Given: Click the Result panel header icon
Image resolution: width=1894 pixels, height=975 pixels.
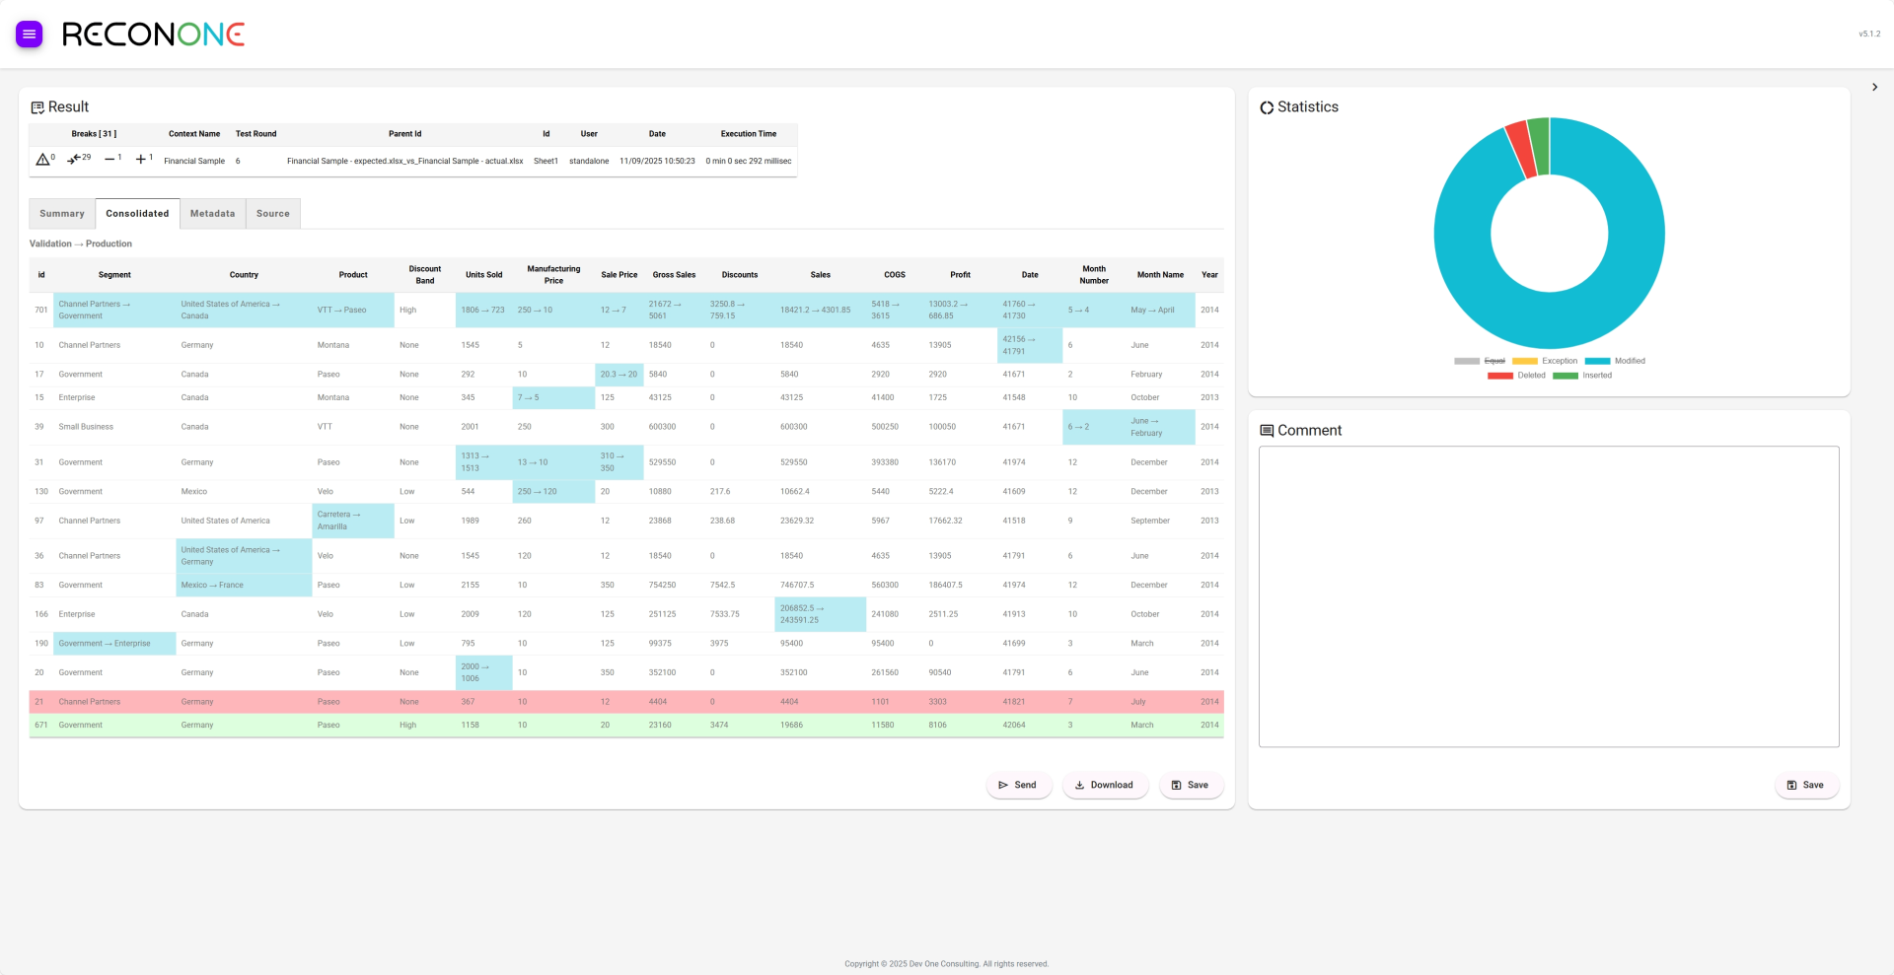Looking at the screenshot, I should 37,107.
